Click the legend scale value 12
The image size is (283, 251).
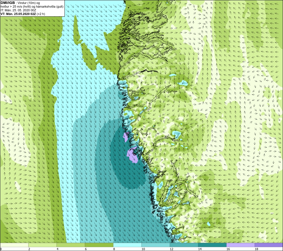(171, 249)
